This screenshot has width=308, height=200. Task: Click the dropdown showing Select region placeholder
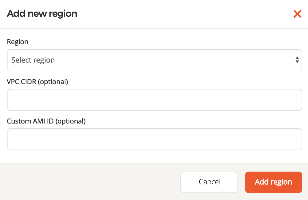(x=154, y=60)
